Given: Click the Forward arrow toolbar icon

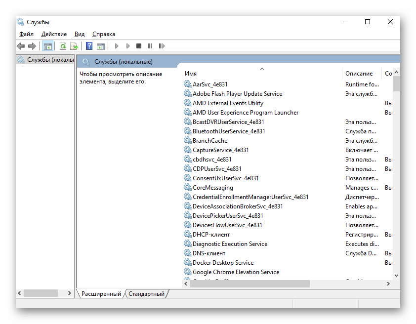Looking at the screenshot, I should tap(32, 46).
